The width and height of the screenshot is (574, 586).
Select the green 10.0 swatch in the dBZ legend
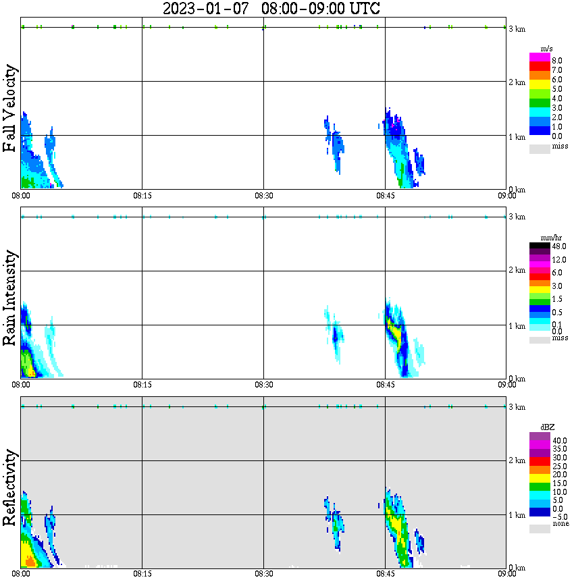[540, 487]
